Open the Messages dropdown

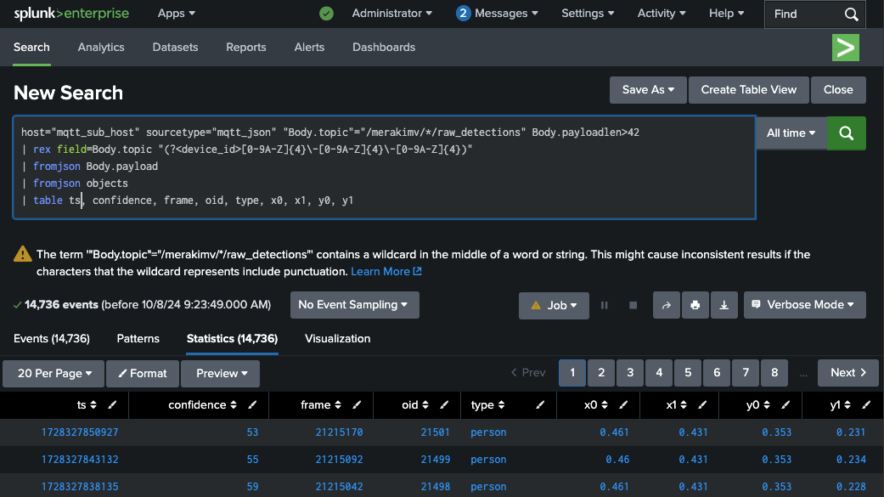tap(498, 14)
